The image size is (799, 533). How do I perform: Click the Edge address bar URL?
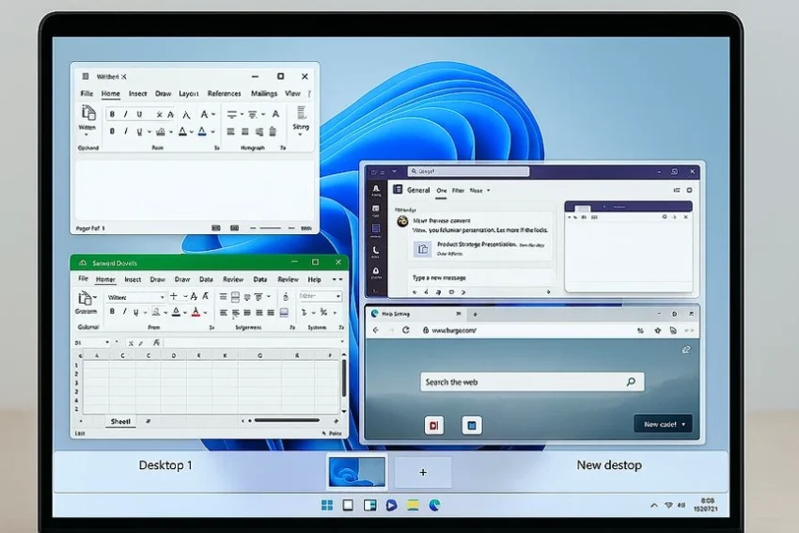pyautogui.click(x=454, y=330)
